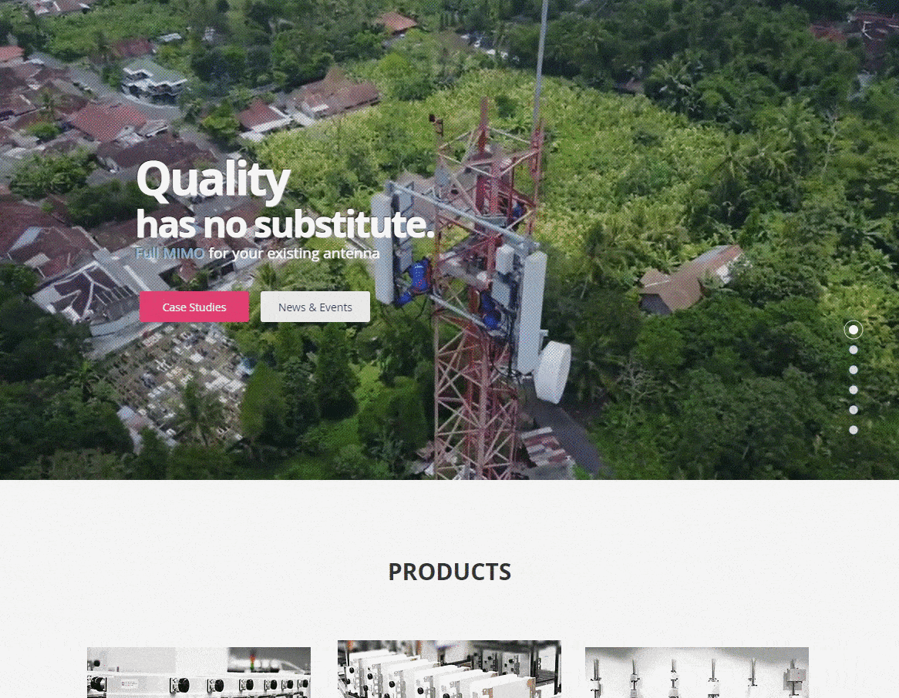Switch to the second slide dot
This screenshot has height=698, width=899.
[854, 350]
